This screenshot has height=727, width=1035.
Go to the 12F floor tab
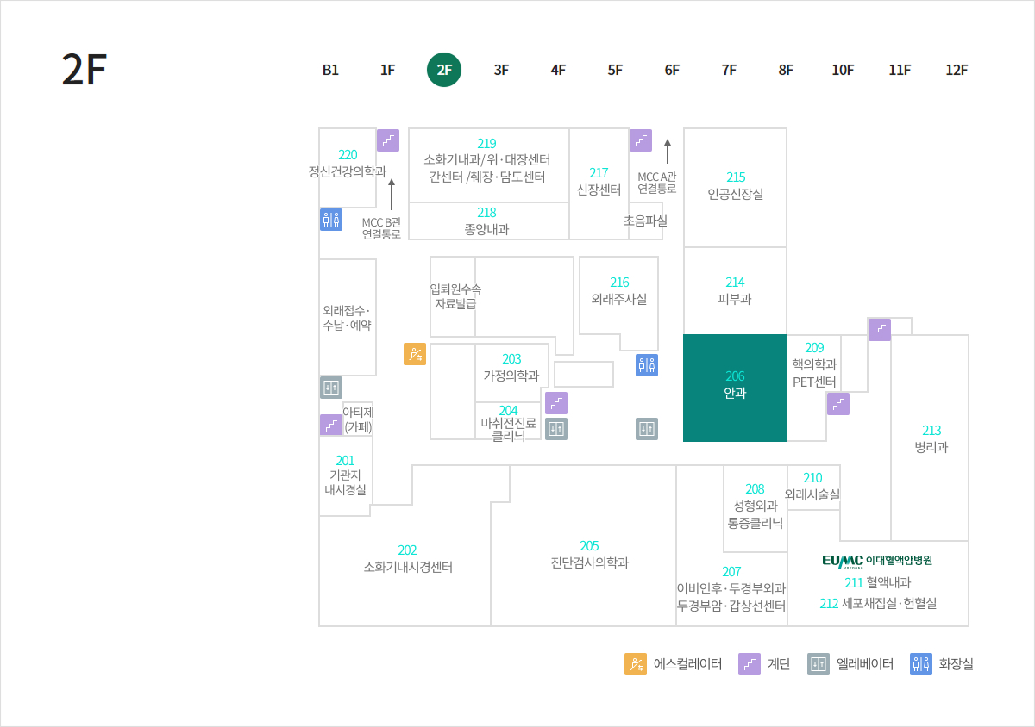957,71
